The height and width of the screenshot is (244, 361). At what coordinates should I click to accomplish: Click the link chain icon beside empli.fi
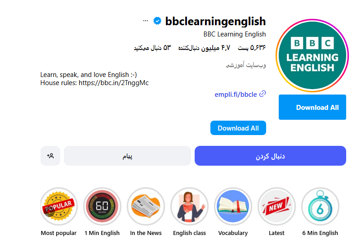click(x=263, y=94)
